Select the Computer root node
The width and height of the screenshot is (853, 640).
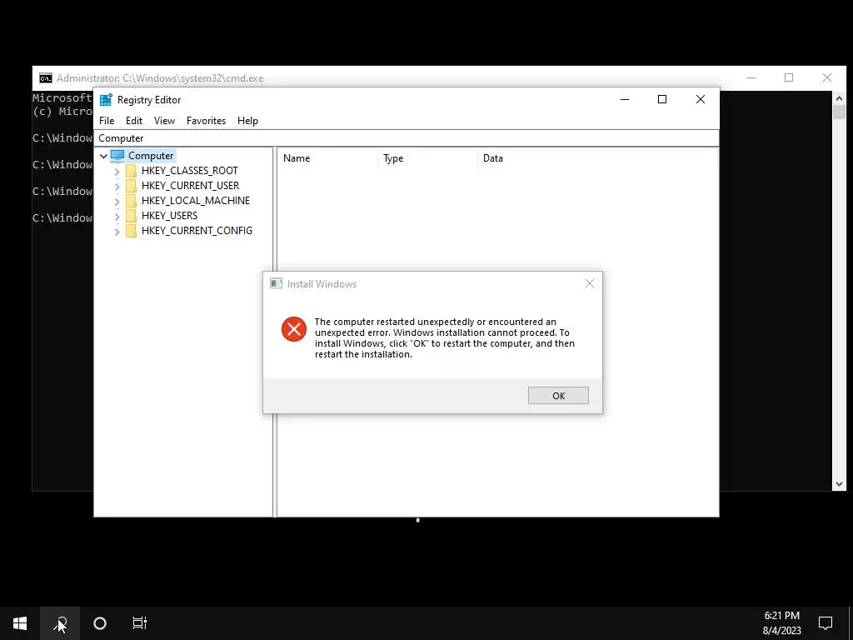pyautogui.click(x=151, y=156)
